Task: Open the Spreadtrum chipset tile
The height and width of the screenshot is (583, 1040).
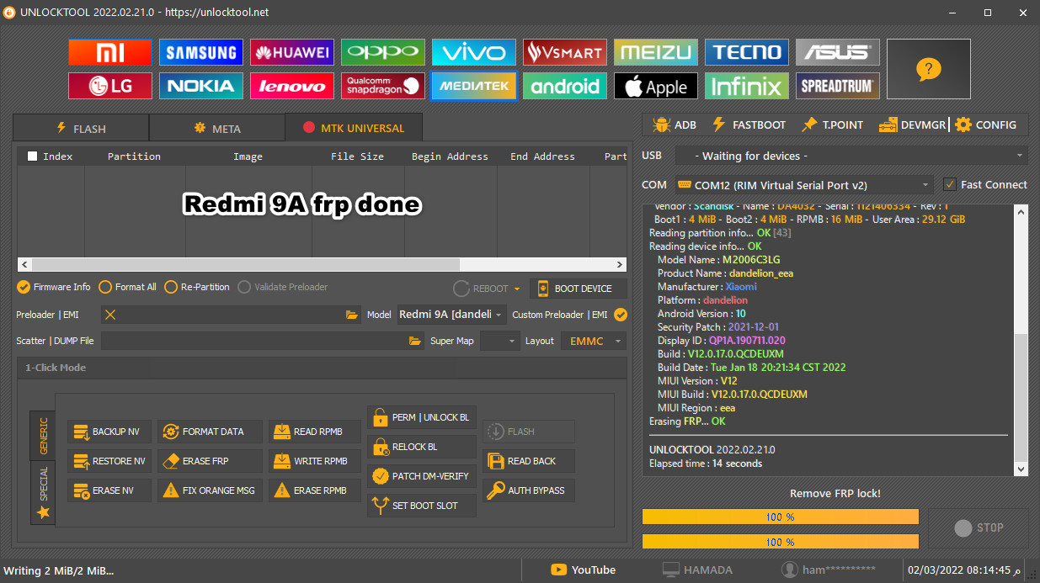Action: (x=838, y=86)
